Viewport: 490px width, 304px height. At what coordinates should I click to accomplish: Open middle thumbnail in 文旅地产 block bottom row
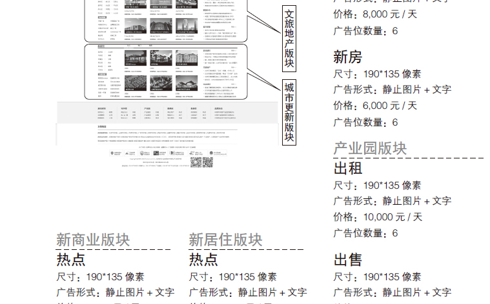(161, 26)
